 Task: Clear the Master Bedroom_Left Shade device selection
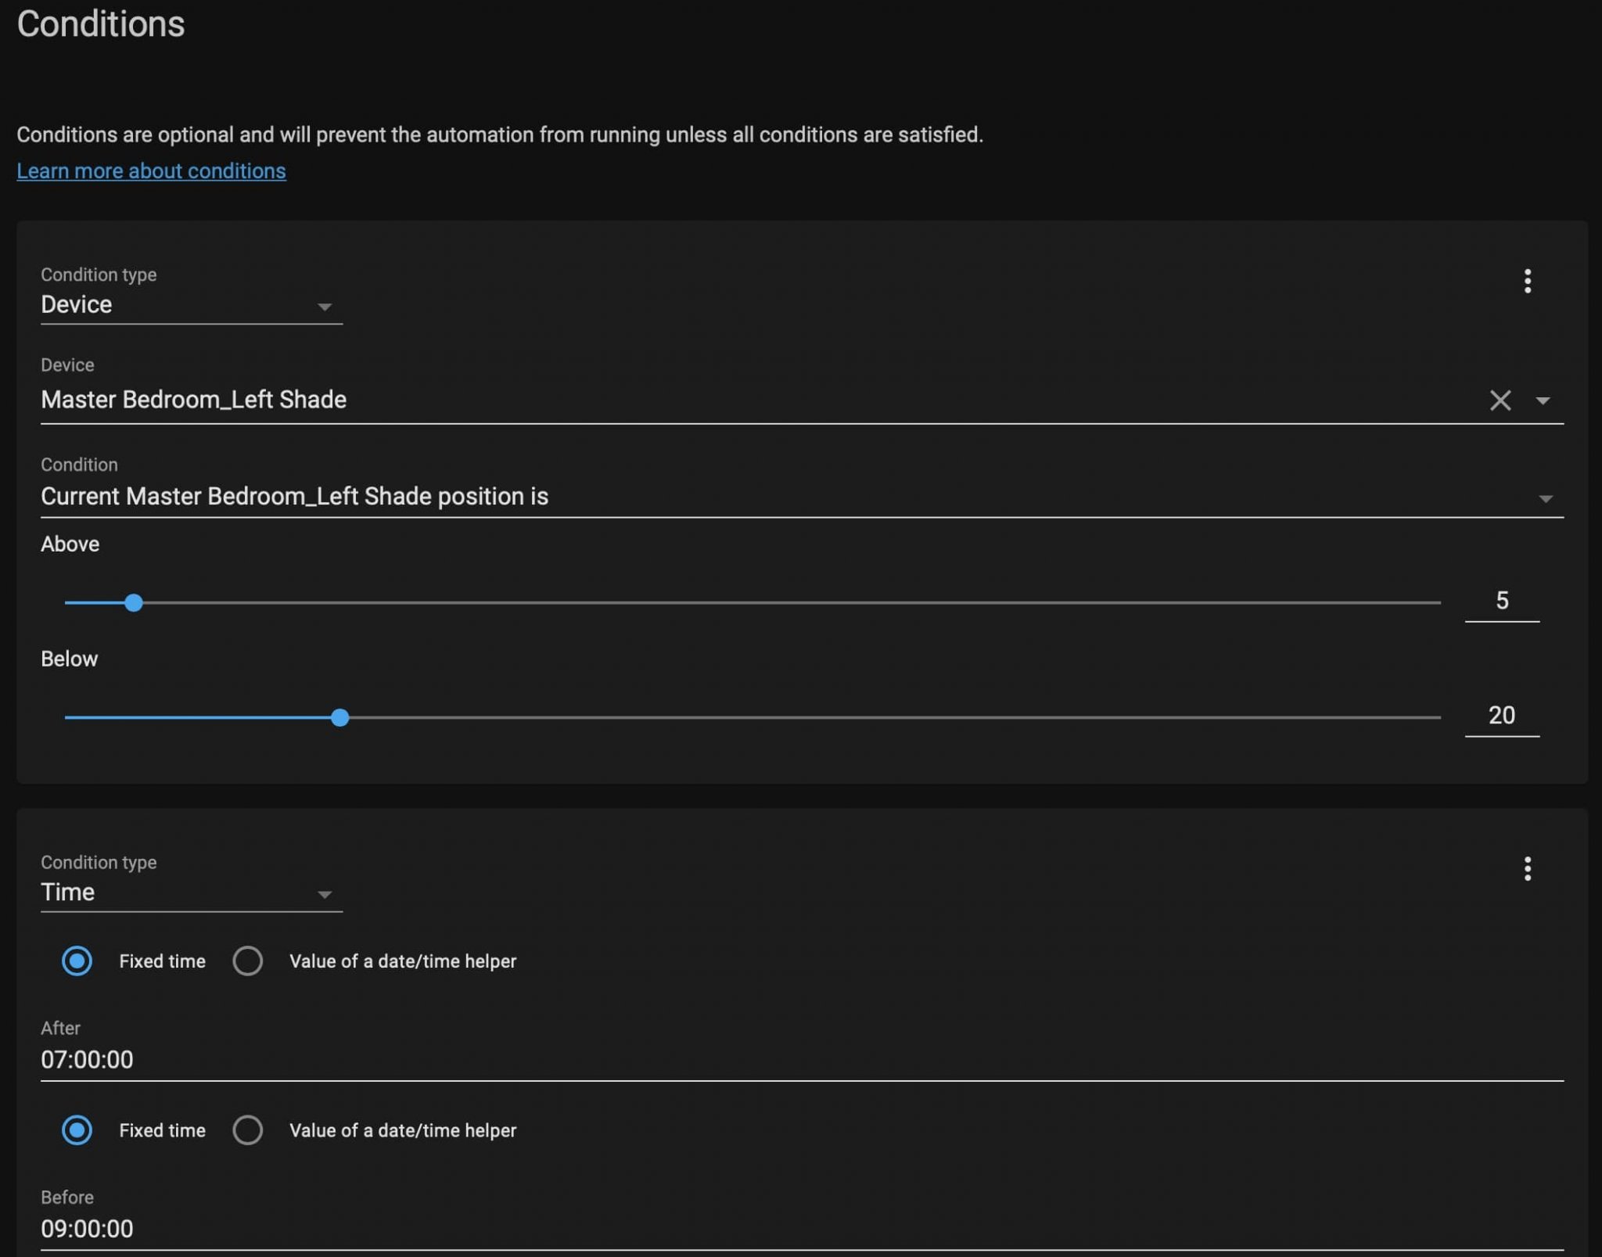coord(1499,400)
